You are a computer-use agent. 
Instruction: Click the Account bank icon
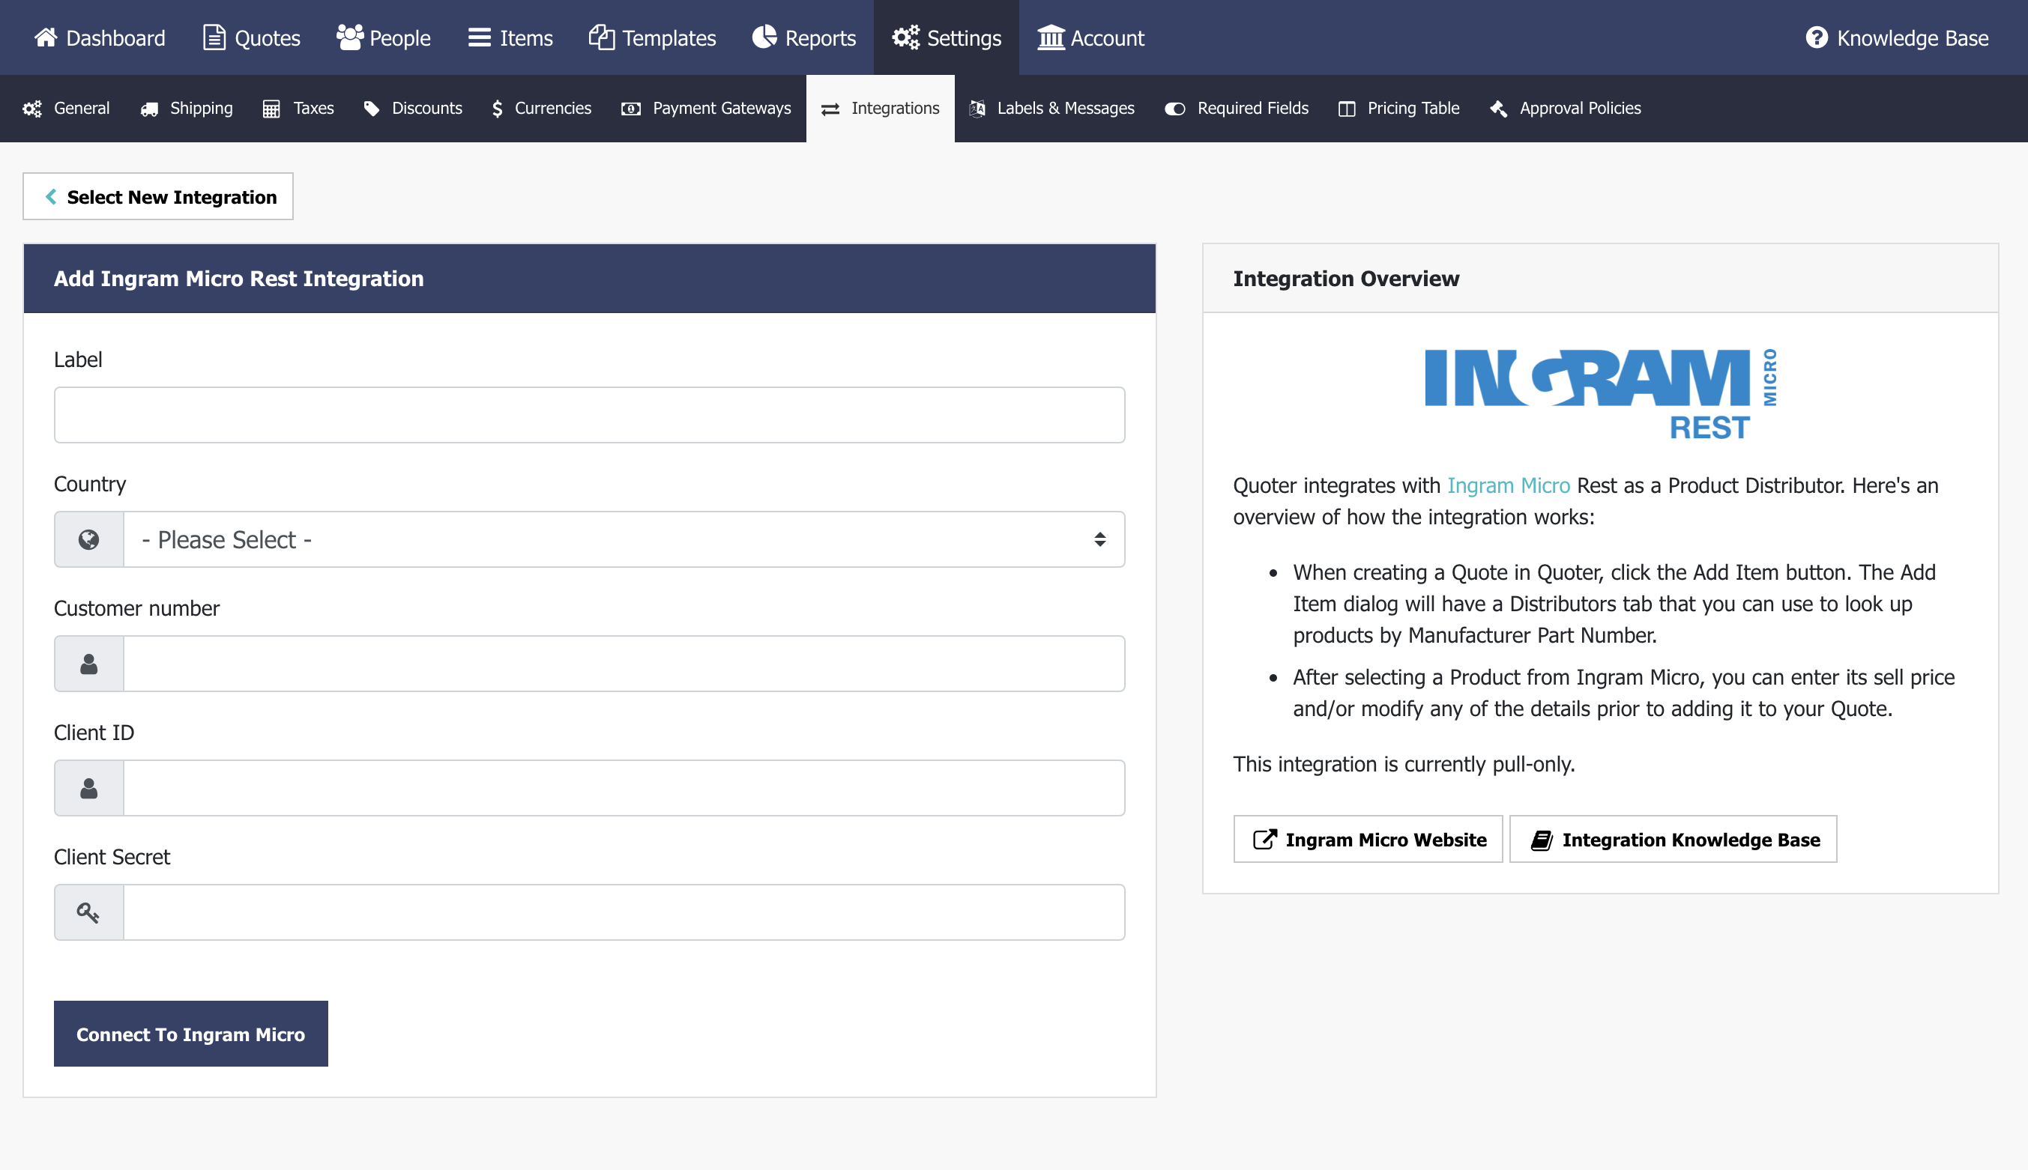(x=1051, y=37)
